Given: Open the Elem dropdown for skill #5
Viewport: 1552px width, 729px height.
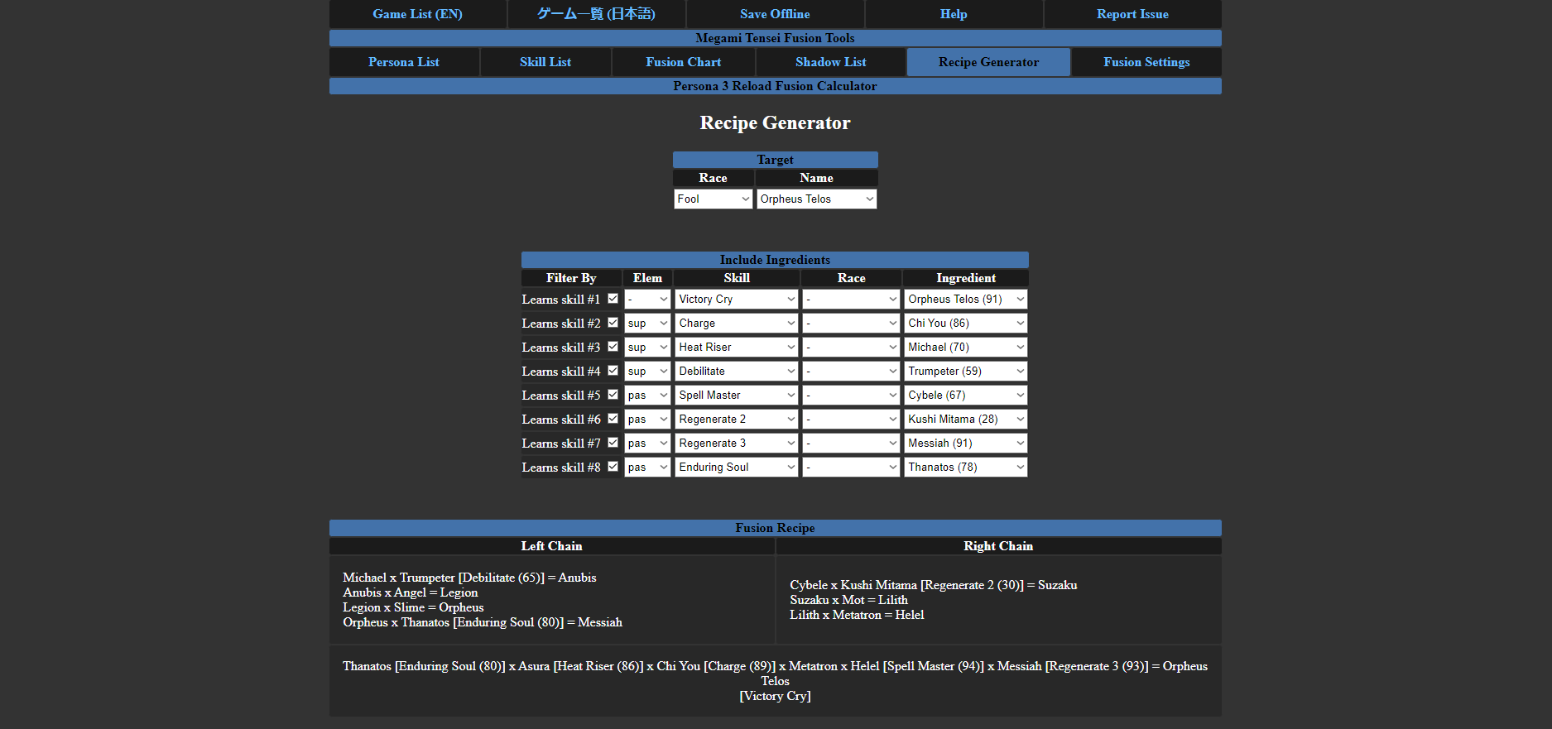Looking at the screenshot, I should click(x=647, y=396).
